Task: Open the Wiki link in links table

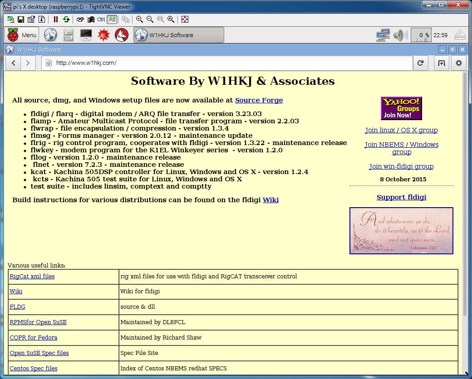Action: coord(16,292)
